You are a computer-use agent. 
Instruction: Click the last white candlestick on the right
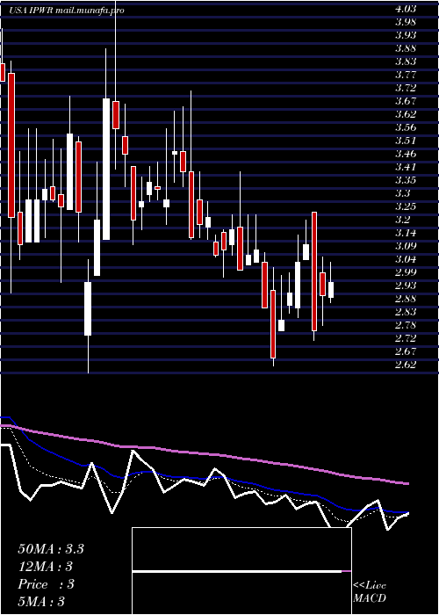pos(331,289)
